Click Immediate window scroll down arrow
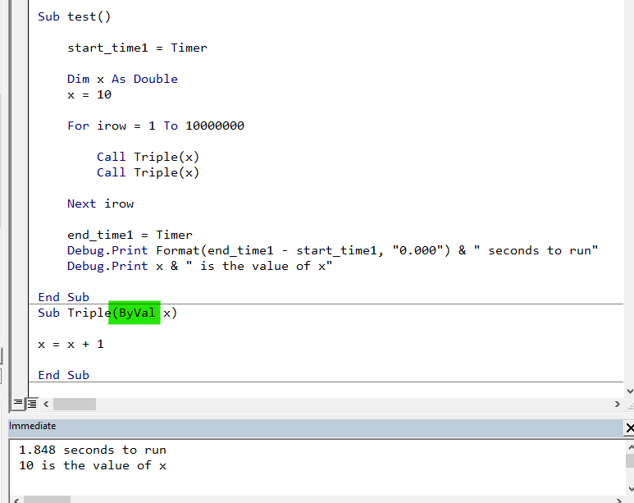 pyautogui.click(x=629, y=487)
